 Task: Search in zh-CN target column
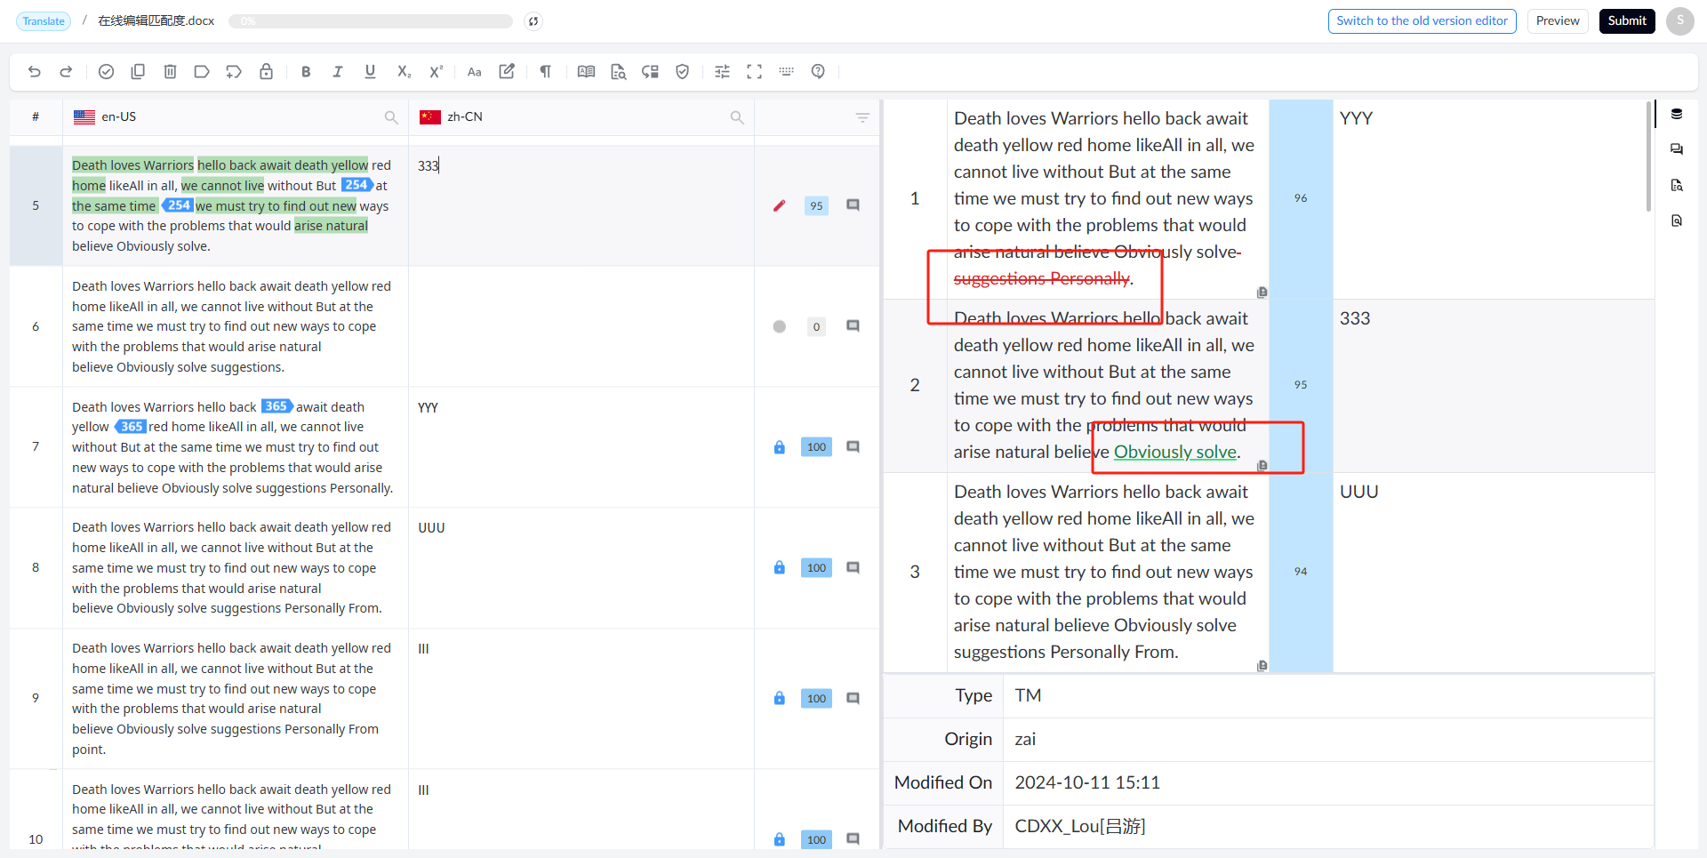point(736,117)
